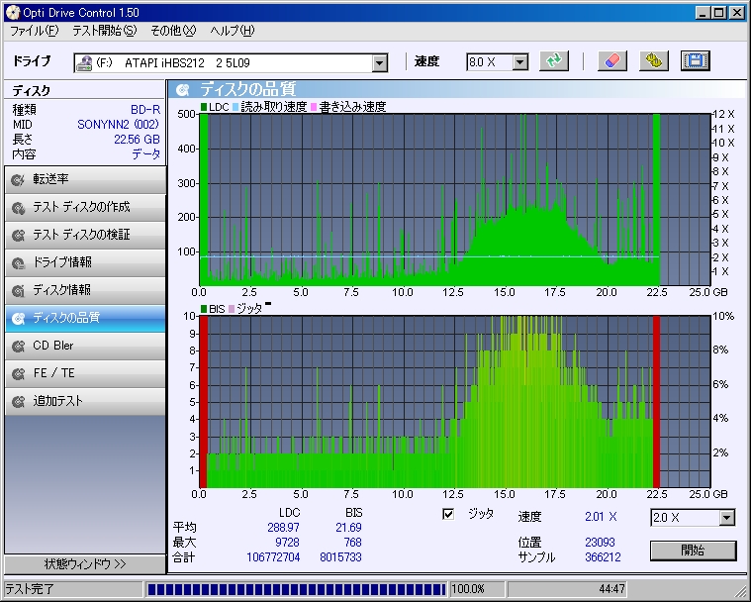The image size is (751, 602).
Task: Select FE / TE test in sidebar
Action: [84, 373]
